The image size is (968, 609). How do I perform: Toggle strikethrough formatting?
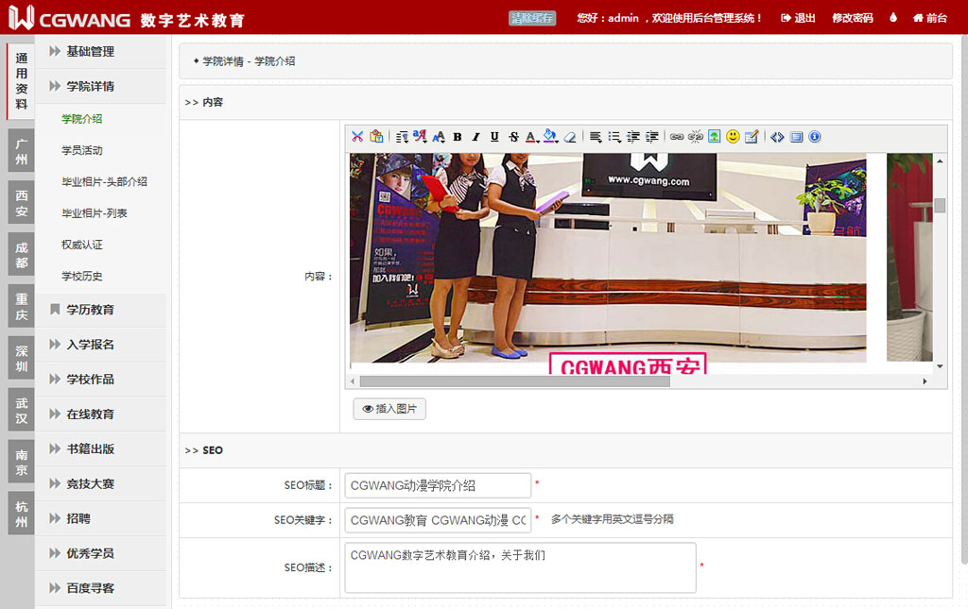tap(513, 137)
